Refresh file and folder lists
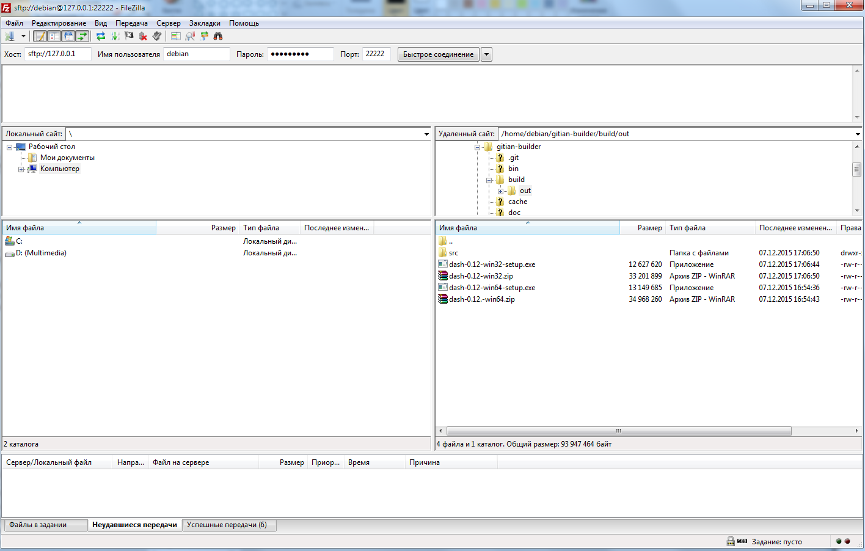Image resolution: width=865 pixels, height=551 pixels. pyautogui.click(x=101, y=36)
